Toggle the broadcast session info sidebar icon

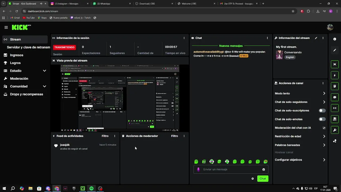[335, 108]
